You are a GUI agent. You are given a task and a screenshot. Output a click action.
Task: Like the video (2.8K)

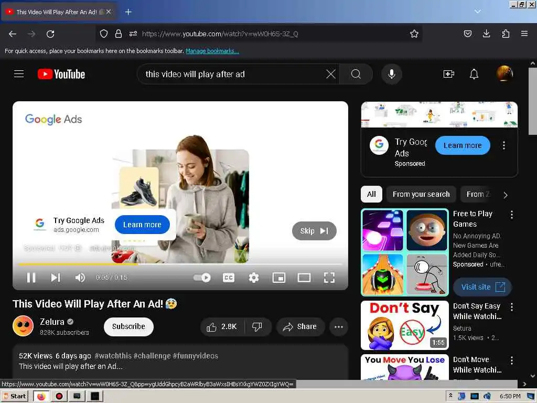click(x=222, y=326)
